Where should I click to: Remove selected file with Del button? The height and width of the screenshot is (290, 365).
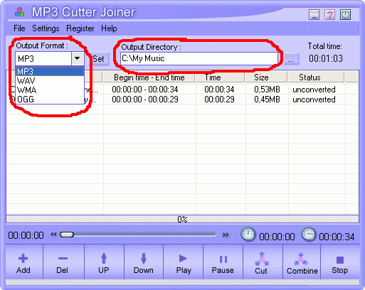(x=63, y=262)
